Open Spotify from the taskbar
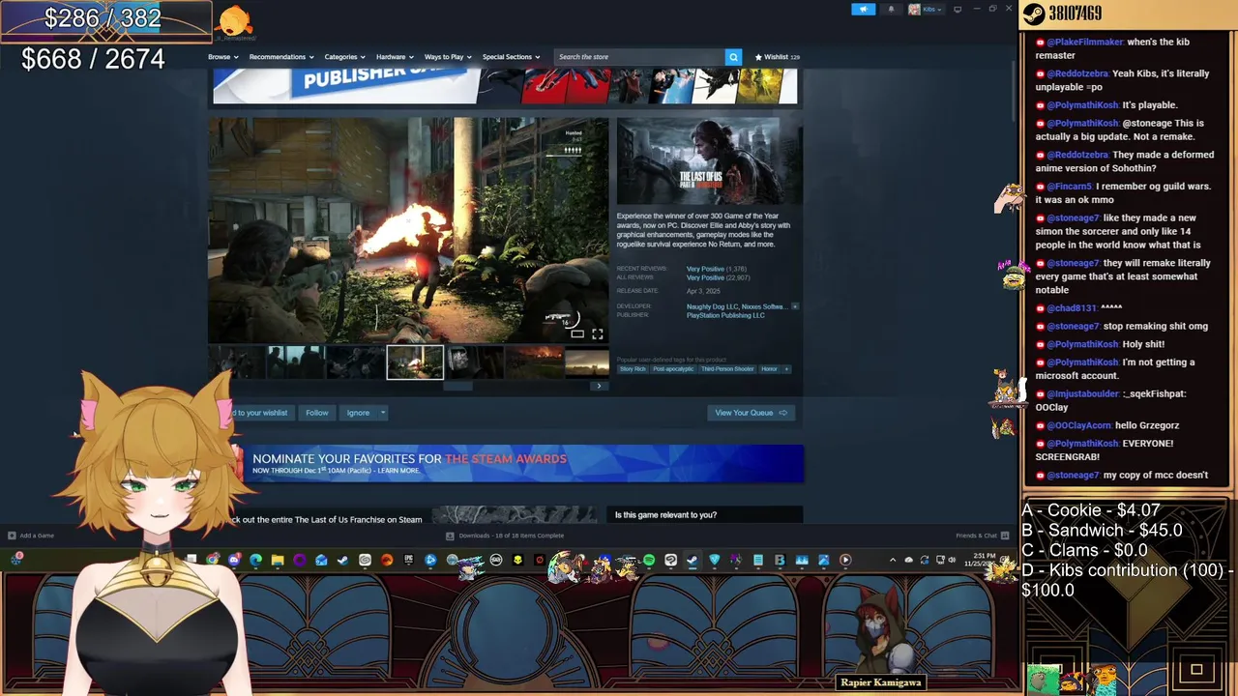This screenshot has width=1238, height=696. tap(649, 560)
